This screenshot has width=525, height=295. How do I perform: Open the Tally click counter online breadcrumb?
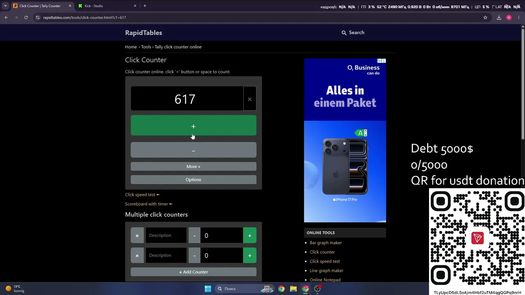(178, 47)
